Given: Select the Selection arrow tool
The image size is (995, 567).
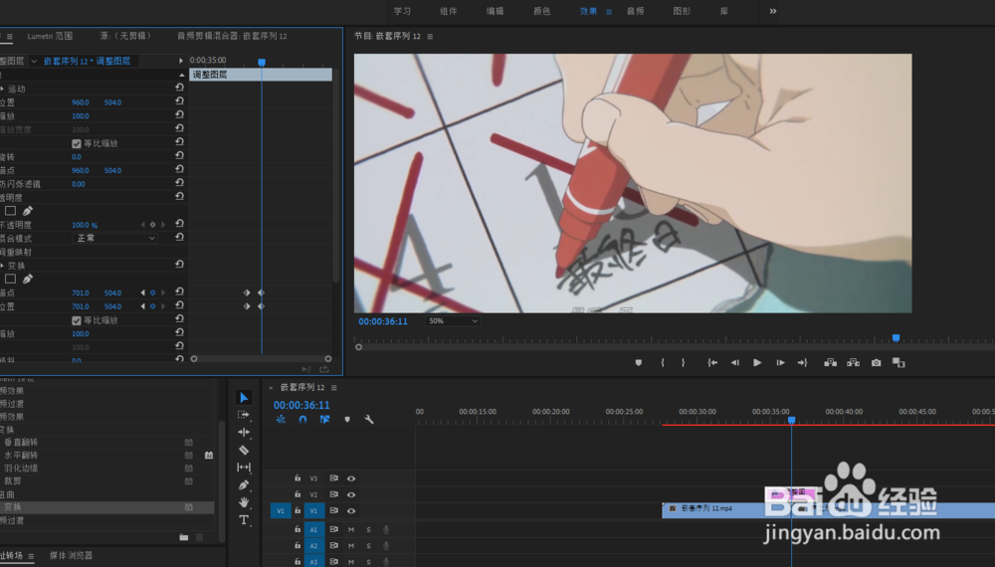Looking at the screenshot, I should [x=244, y=398].
